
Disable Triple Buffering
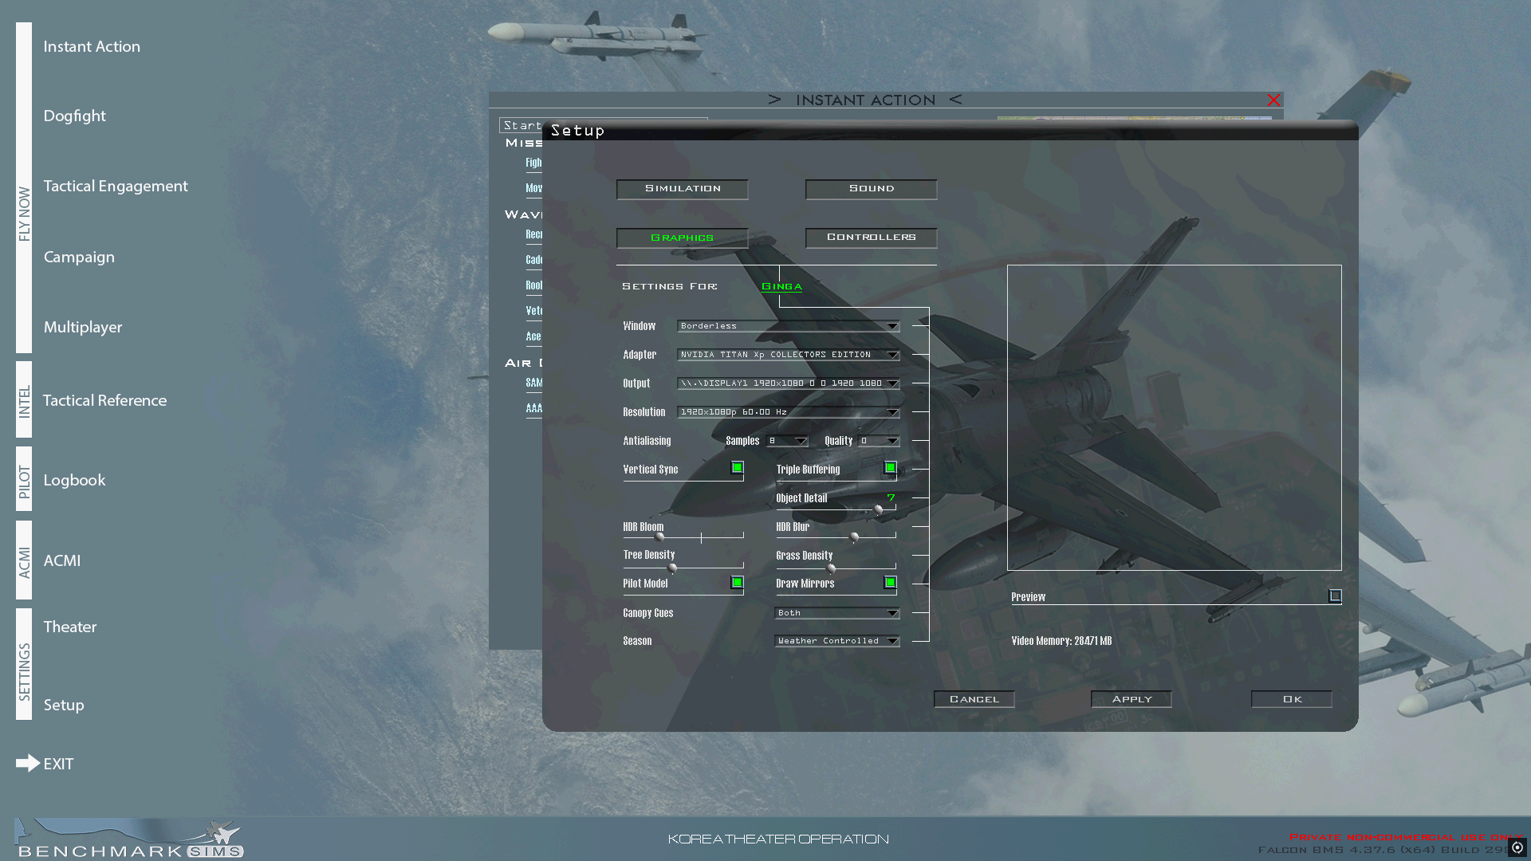(889, 467)
